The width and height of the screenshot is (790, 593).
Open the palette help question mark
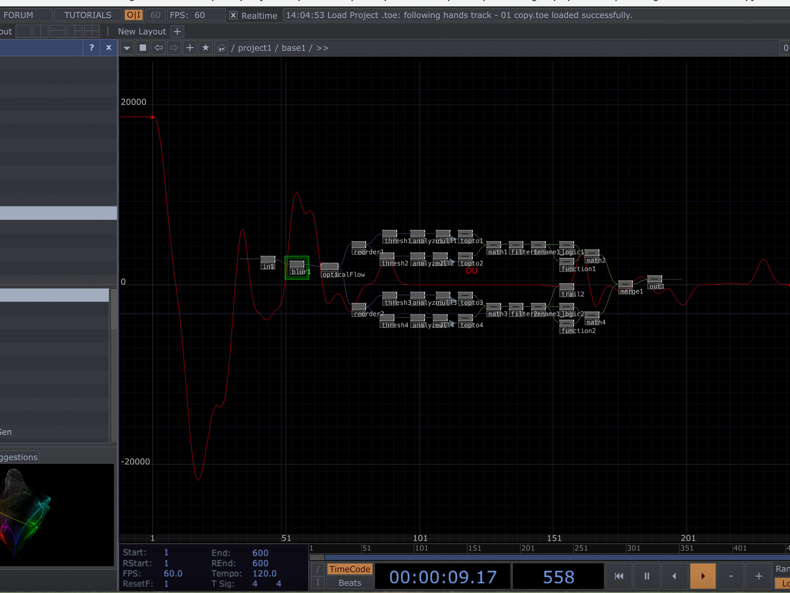92,47
